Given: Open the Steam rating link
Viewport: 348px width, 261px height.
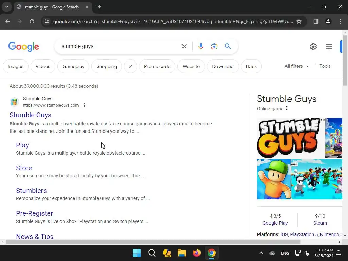Looking at the screenshot, I should click(x=320, y=223).
